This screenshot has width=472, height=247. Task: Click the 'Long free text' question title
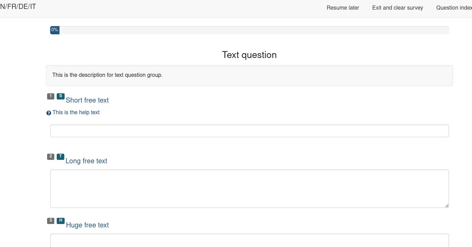pyautogui.click(x=86, y=161)
